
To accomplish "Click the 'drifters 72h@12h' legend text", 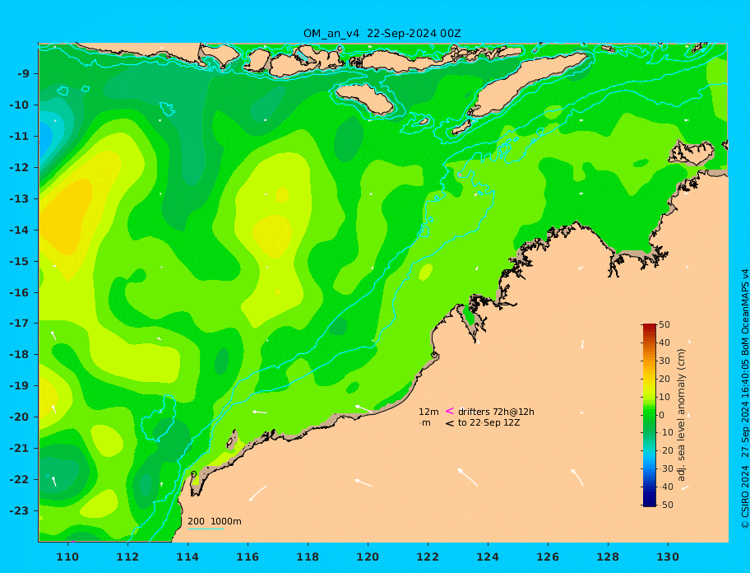I will (x=496, y=412).
